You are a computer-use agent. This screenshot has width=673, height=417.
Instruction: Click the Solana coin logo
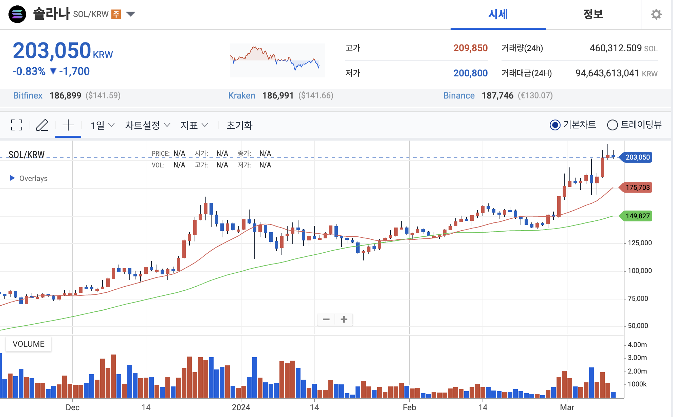[17, 14]
